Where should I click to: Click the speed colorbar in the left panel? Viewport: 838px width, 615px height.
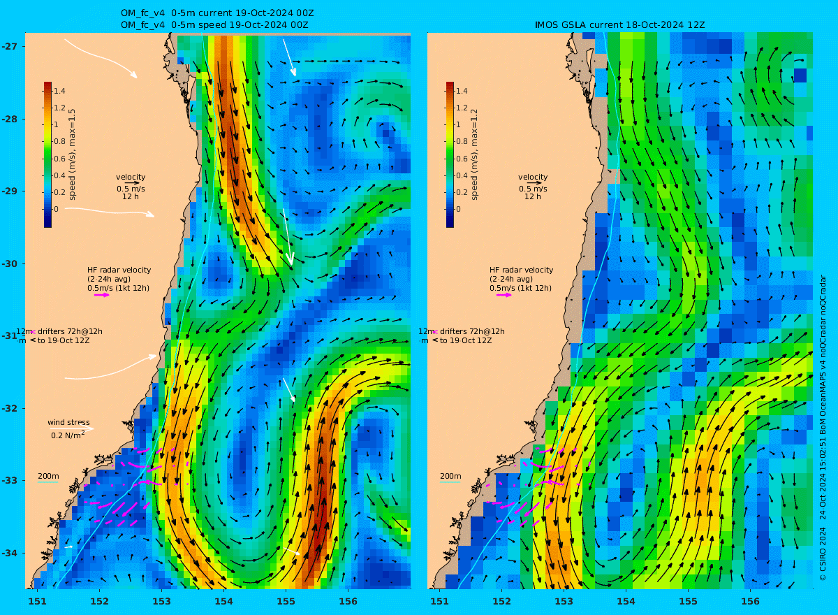click(x=47, y=154)
